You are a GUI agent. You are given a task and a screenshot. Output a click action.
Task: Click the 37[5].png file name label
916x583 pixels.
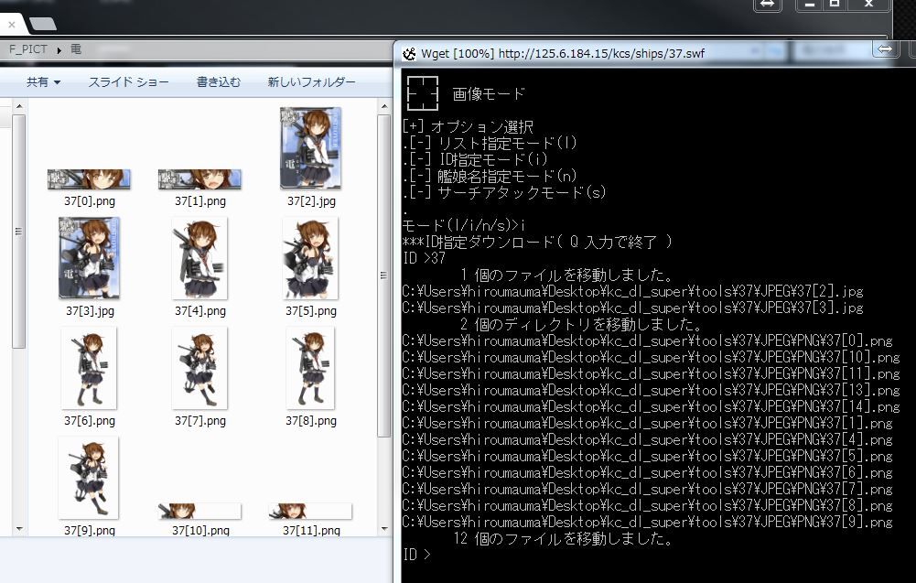pos(311,311)
